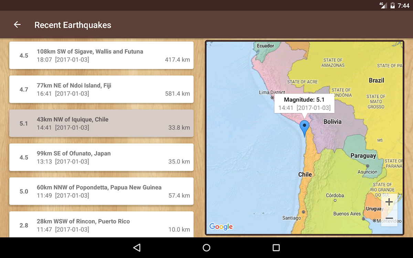Open the Popondetta, Papua New Guinea entry
This screenshot has width=413, height=258.
pos(102,191)
